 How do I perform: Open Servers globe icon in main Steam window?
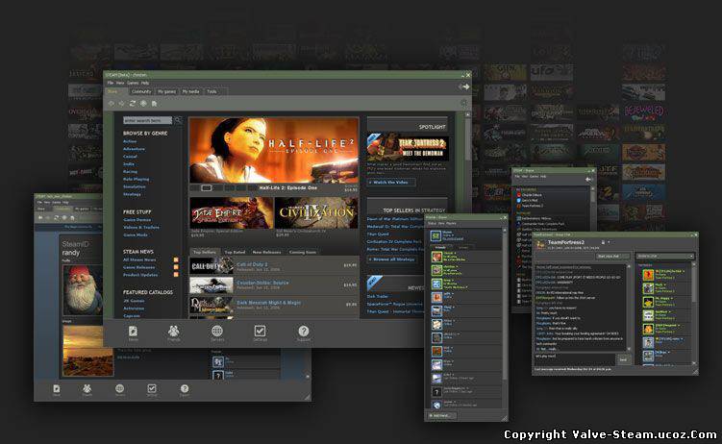pos(217,333)
